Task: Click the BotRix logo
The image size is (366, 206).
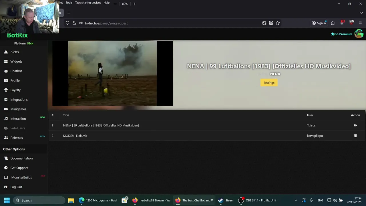Action: click(x=17, y=35)
